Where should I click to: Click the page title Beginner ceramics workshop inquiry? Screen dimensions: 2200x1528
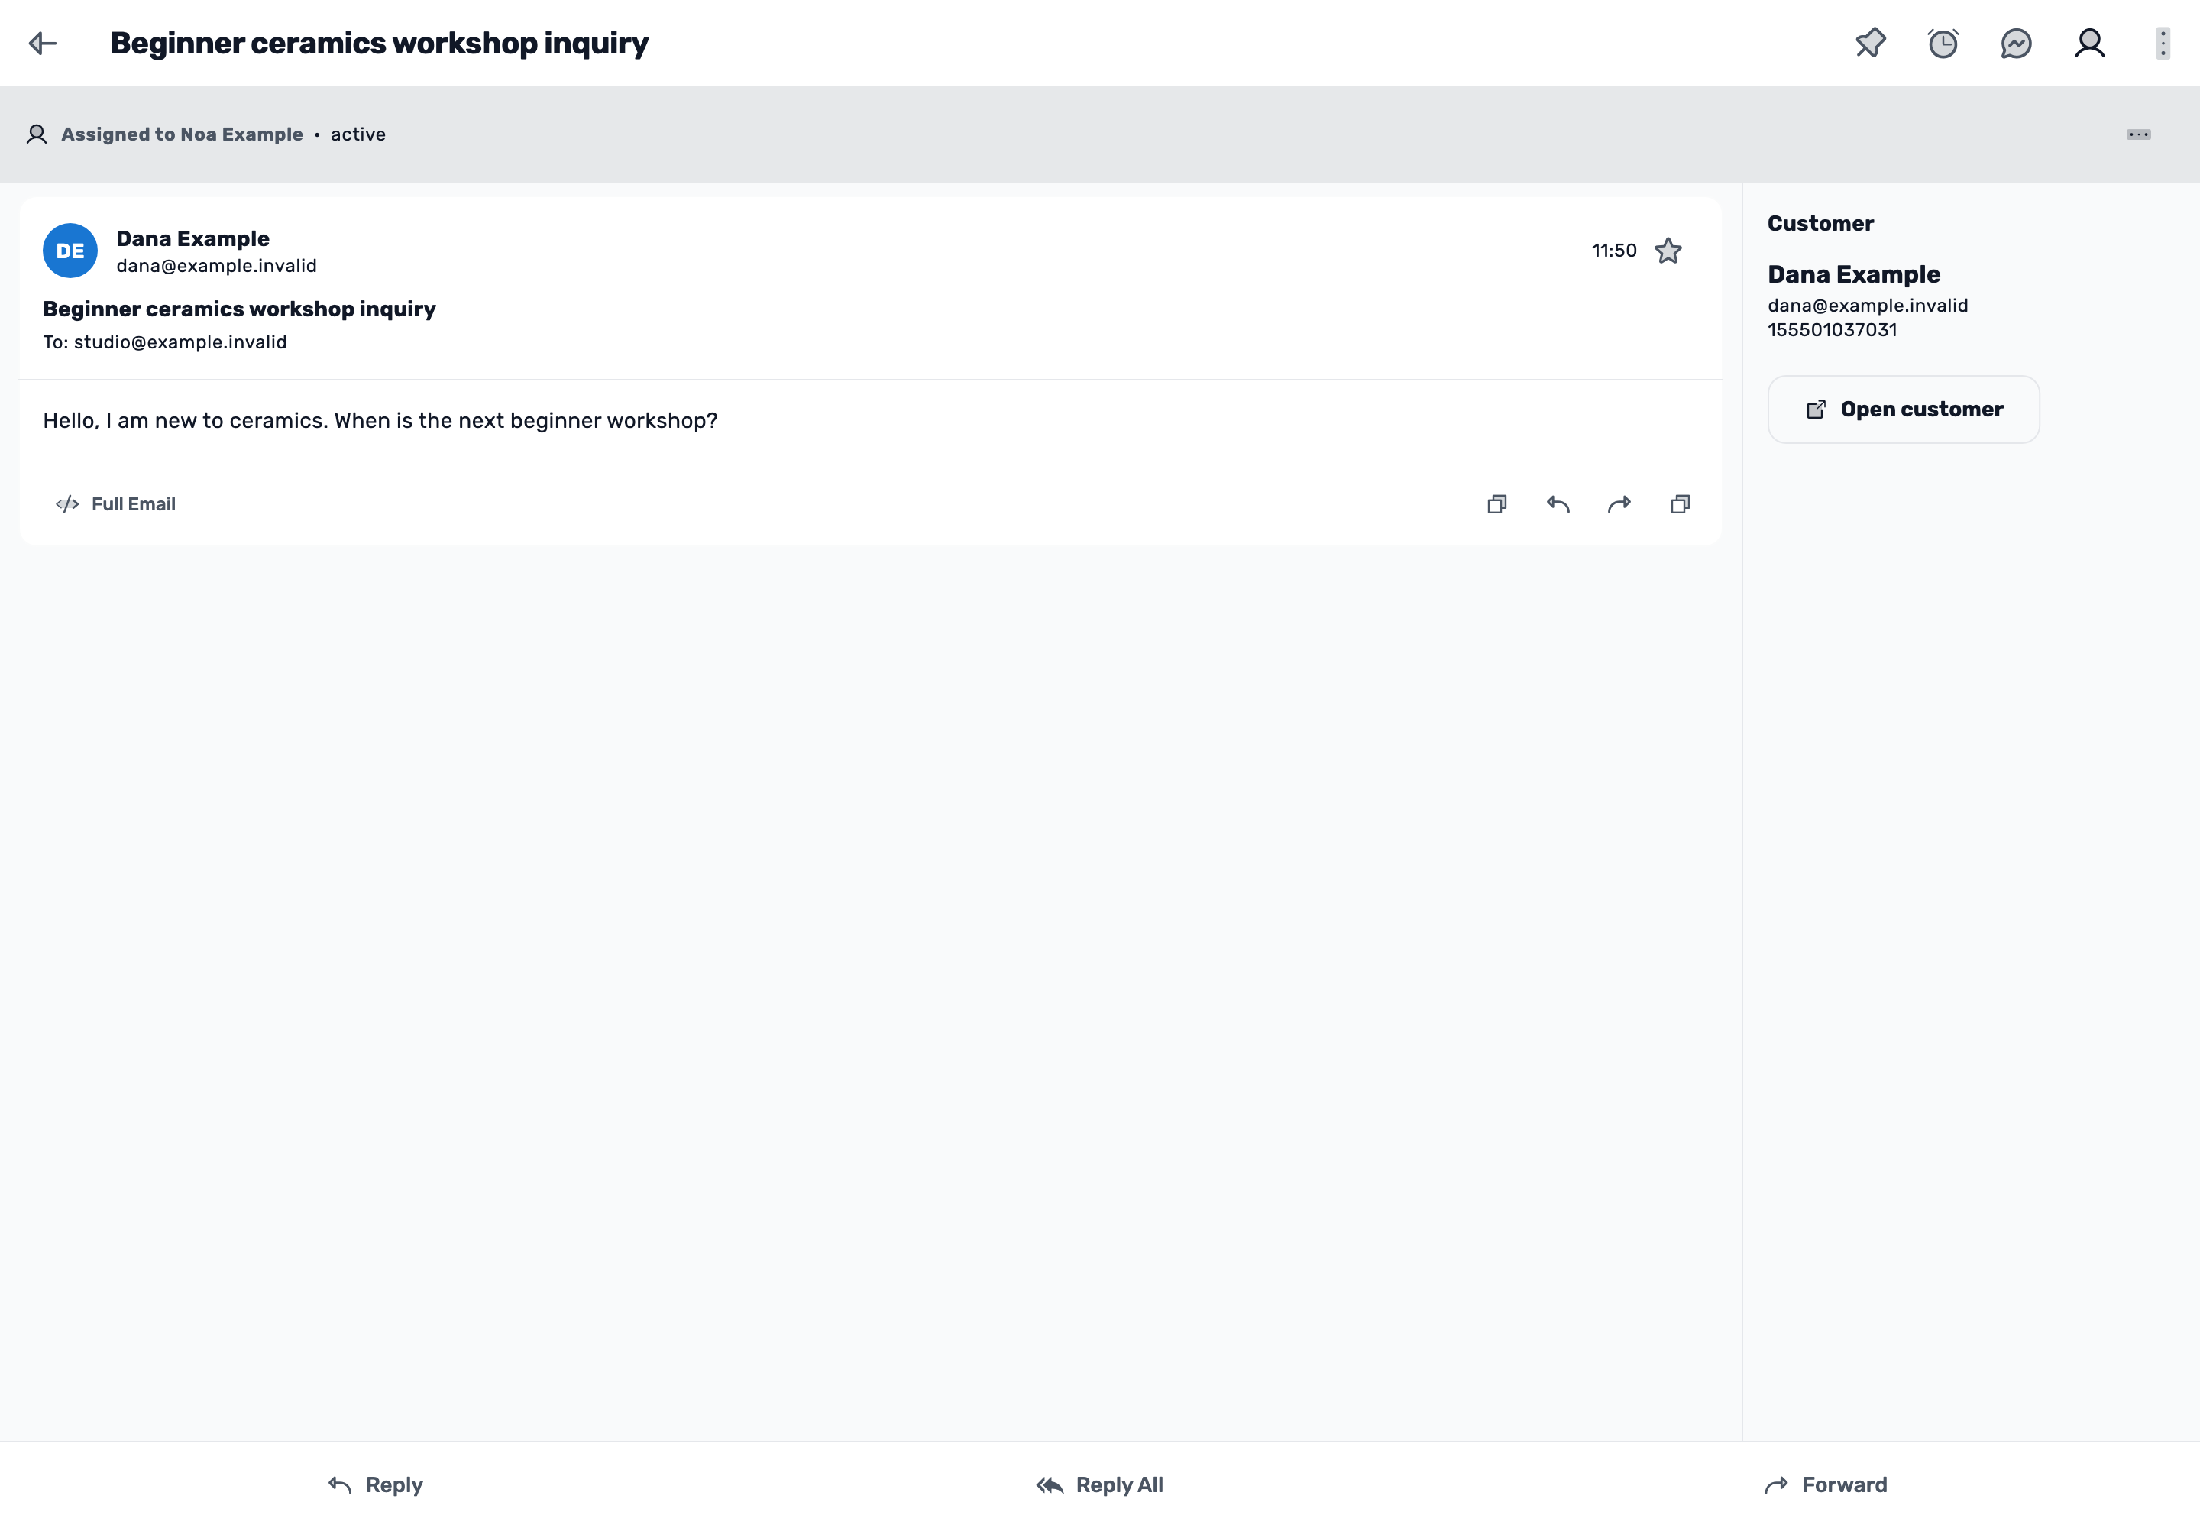379,43
